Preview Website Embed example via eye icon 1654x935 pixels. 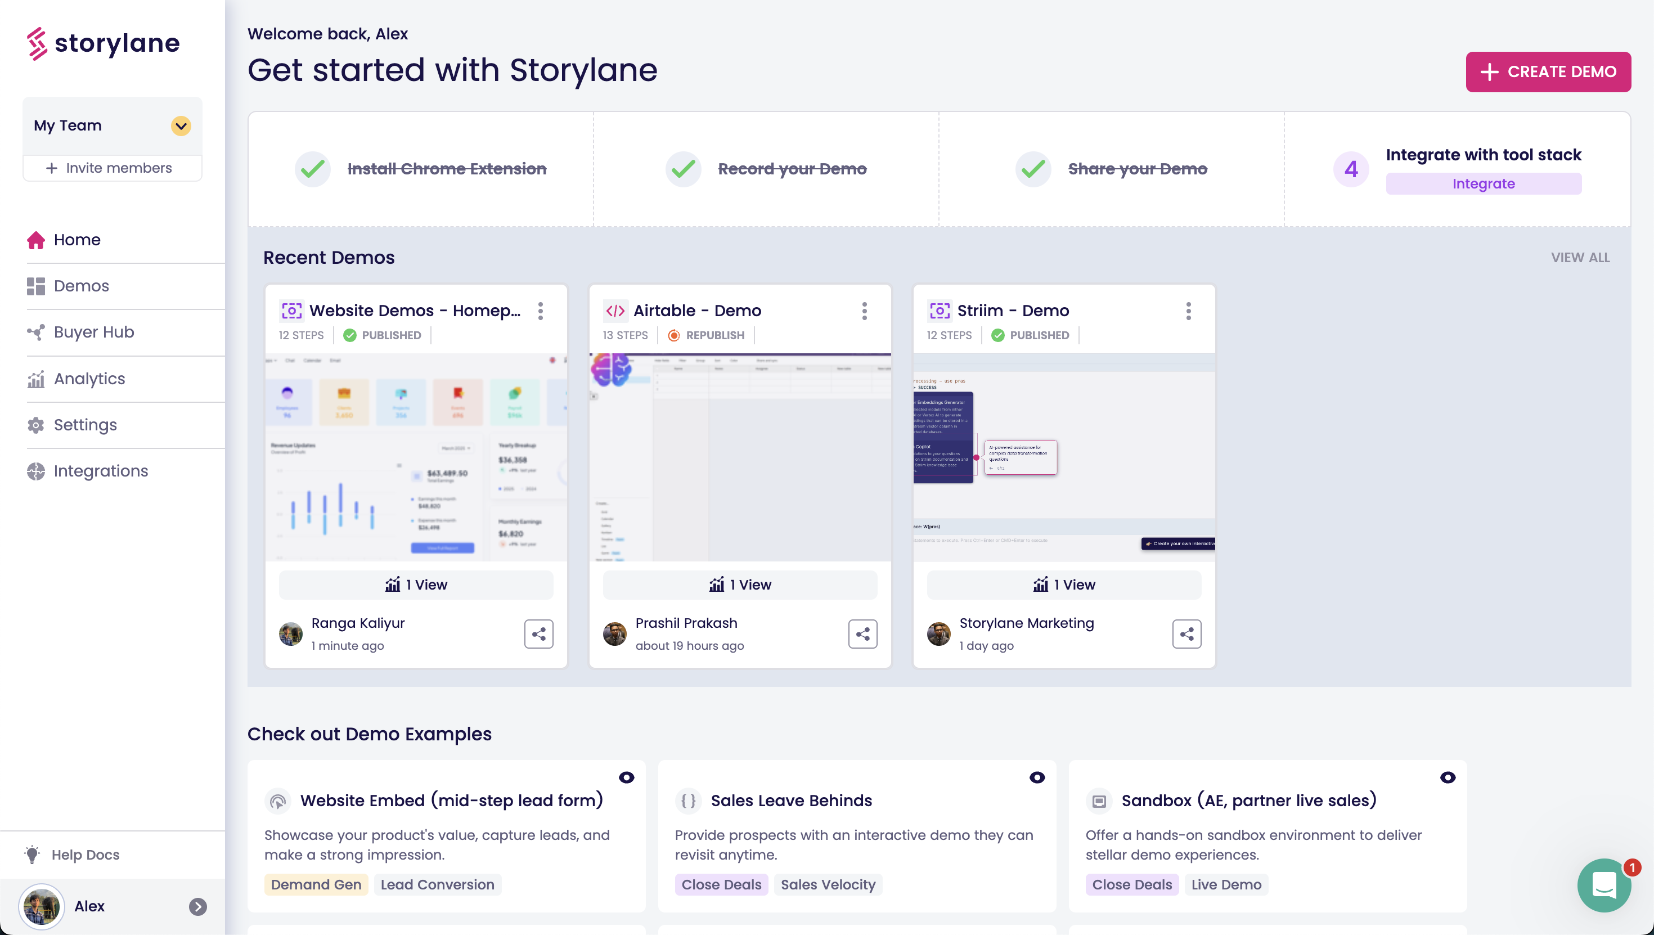[626, 777]
